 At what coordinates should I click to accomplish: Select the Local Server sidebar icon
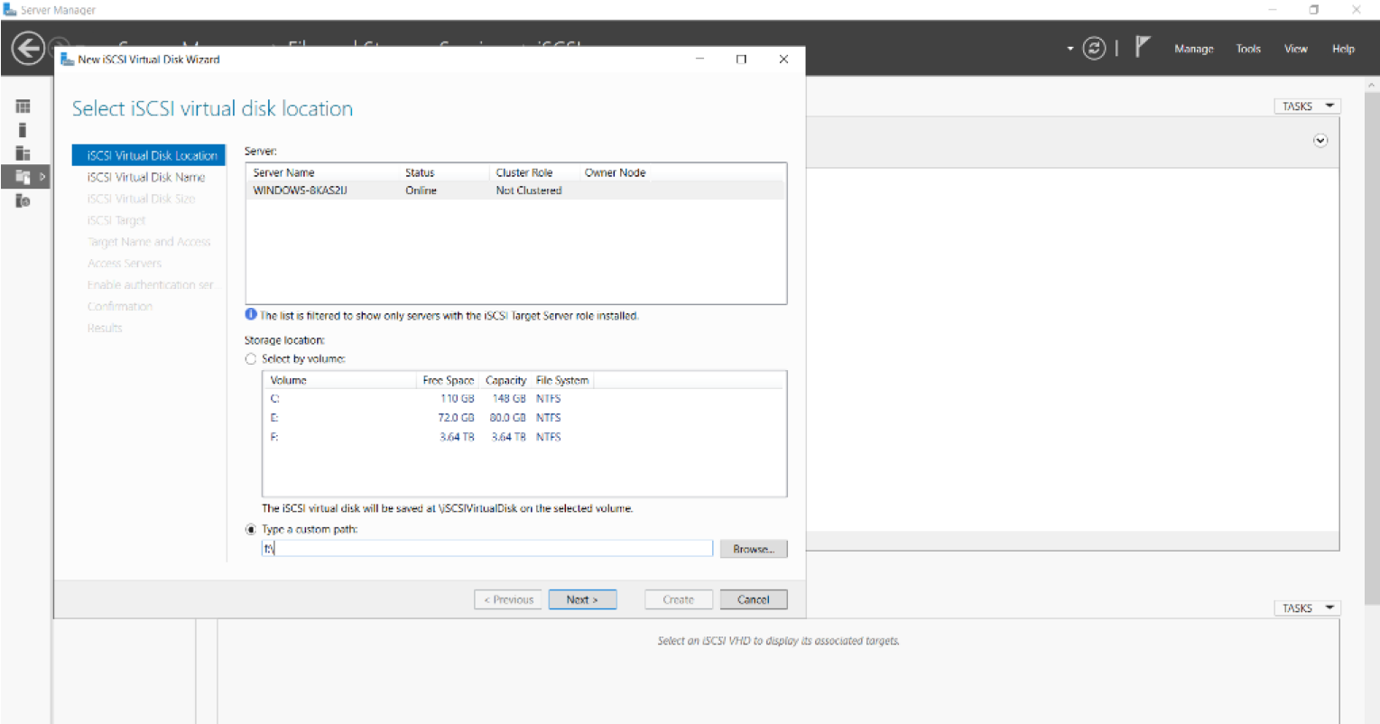(23, 130)
